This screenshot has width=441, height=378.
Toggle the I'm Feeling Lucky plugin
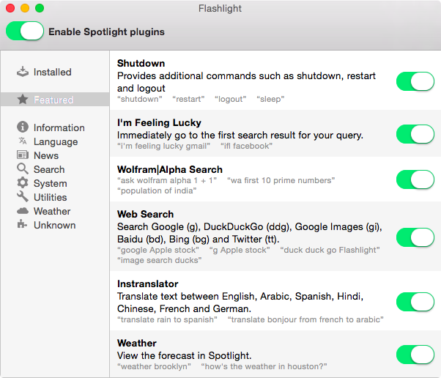click(415, 133)
